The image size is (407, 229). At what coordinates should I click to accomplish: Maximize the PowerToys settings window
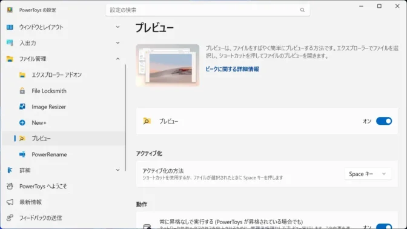pos(379,6)
